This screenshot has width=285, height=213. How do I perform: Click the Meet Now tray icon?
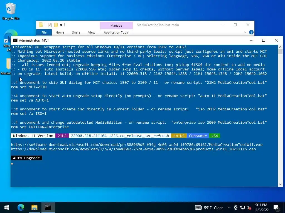pos(236,208)
